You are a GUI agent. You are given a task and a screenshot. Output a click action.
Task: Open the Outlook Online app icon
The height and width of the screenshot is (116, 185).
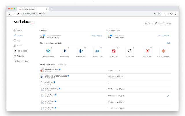click(81, 51)
